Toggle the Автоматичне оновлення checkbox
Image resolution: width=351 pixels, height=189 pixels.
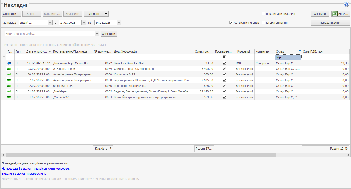pos(231,23)
